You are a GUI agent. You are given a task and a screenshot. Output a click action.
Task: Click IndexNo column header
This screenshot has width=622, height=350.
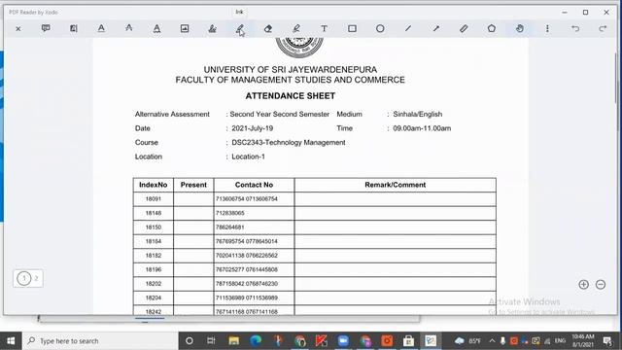(154, 185)
